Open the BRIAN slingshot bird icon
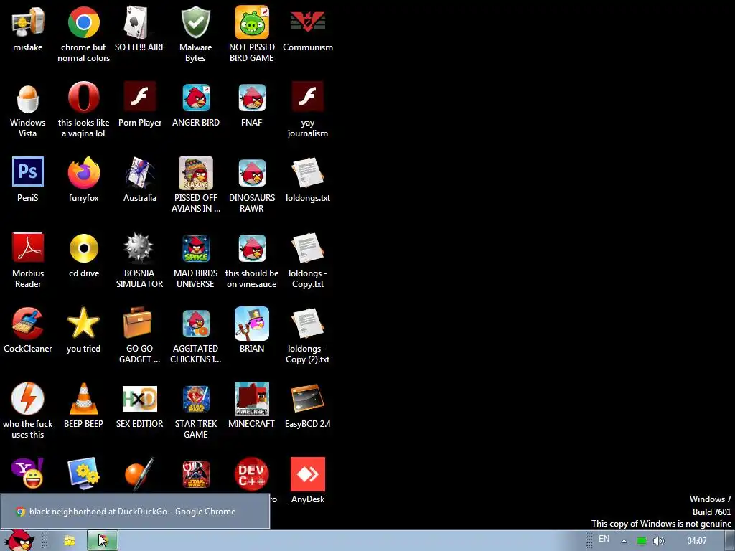735x551 pixels. tap(252, 324)
